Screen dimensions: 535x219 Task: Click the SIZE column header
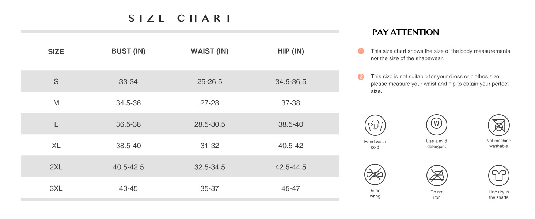tap(56, 51)
